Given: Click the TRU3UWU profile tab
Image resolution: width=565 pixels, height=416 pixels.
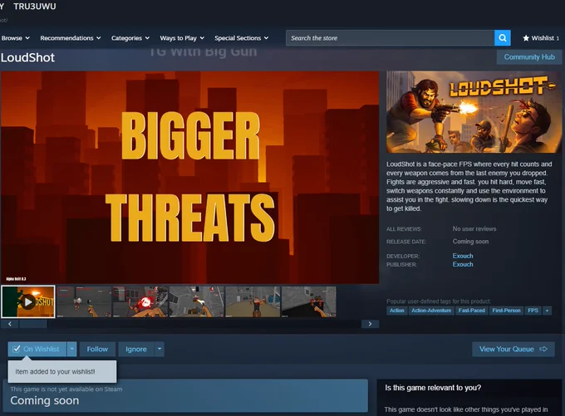Looking at the screenshot, I should pyautogui.click(x=35, y=6).
